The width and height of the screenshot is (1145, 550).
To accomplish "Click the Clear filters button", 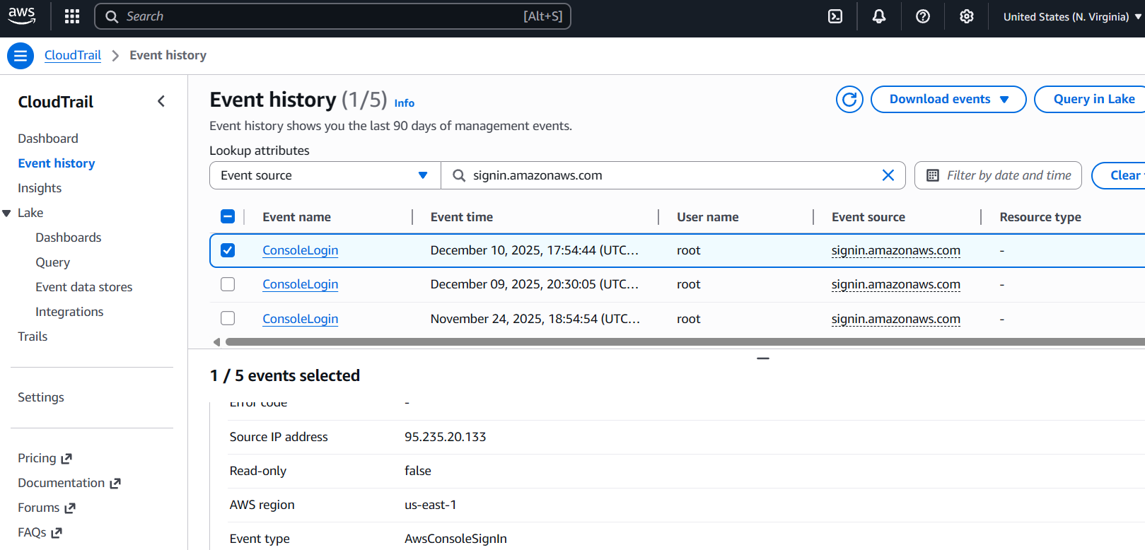I will tap(1119, 175).
